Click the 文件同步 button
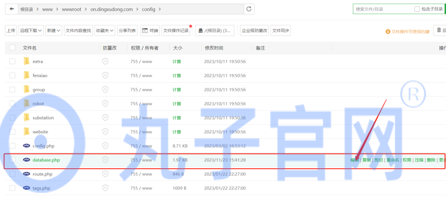 pyautogui.click(x=280, y=31)
